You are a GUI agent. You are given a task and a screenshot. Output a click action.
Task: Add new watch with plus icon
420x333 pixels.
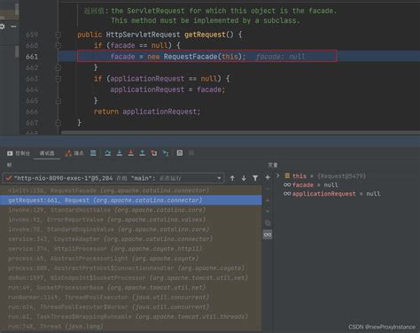pos(268,177)
